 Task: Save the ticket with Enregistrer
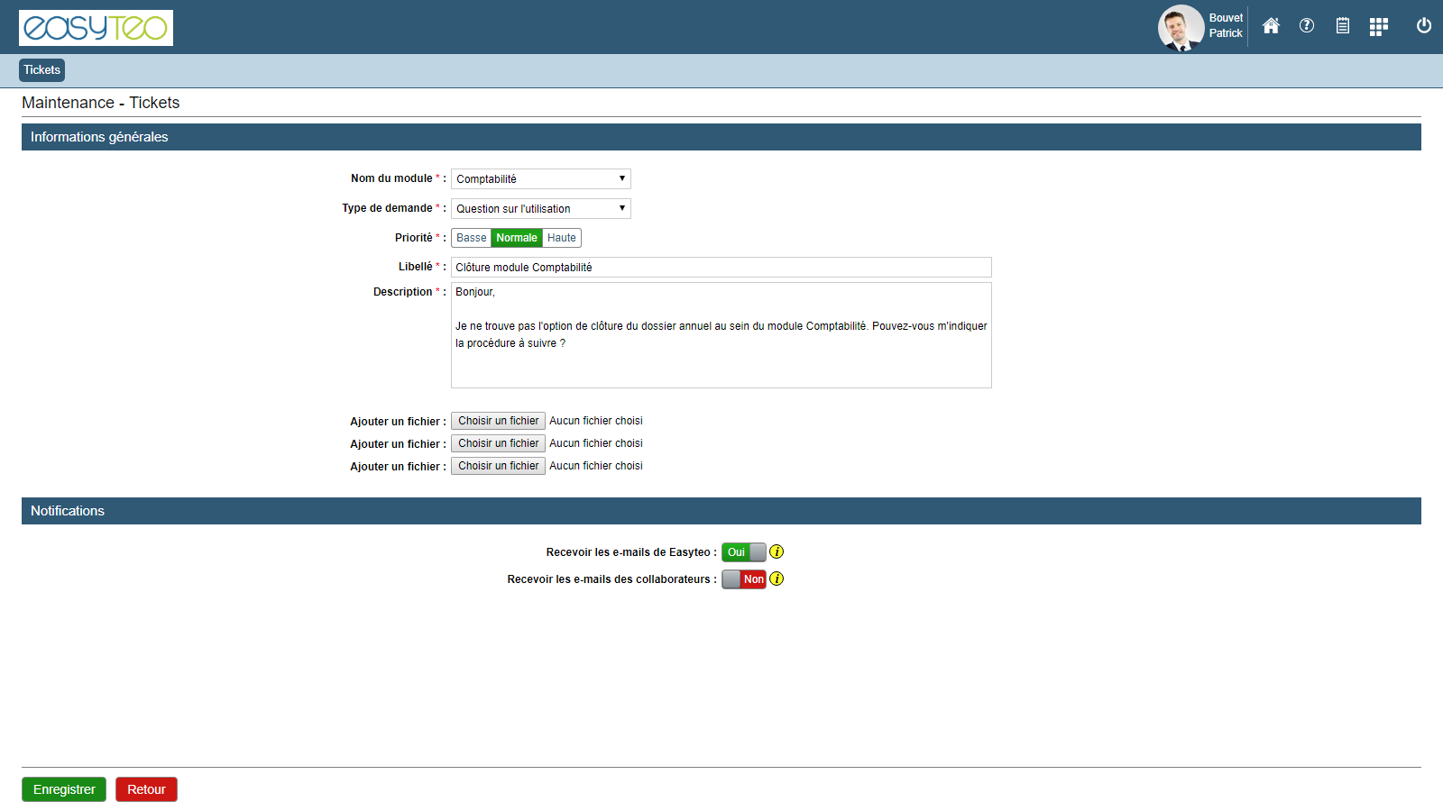64,789
